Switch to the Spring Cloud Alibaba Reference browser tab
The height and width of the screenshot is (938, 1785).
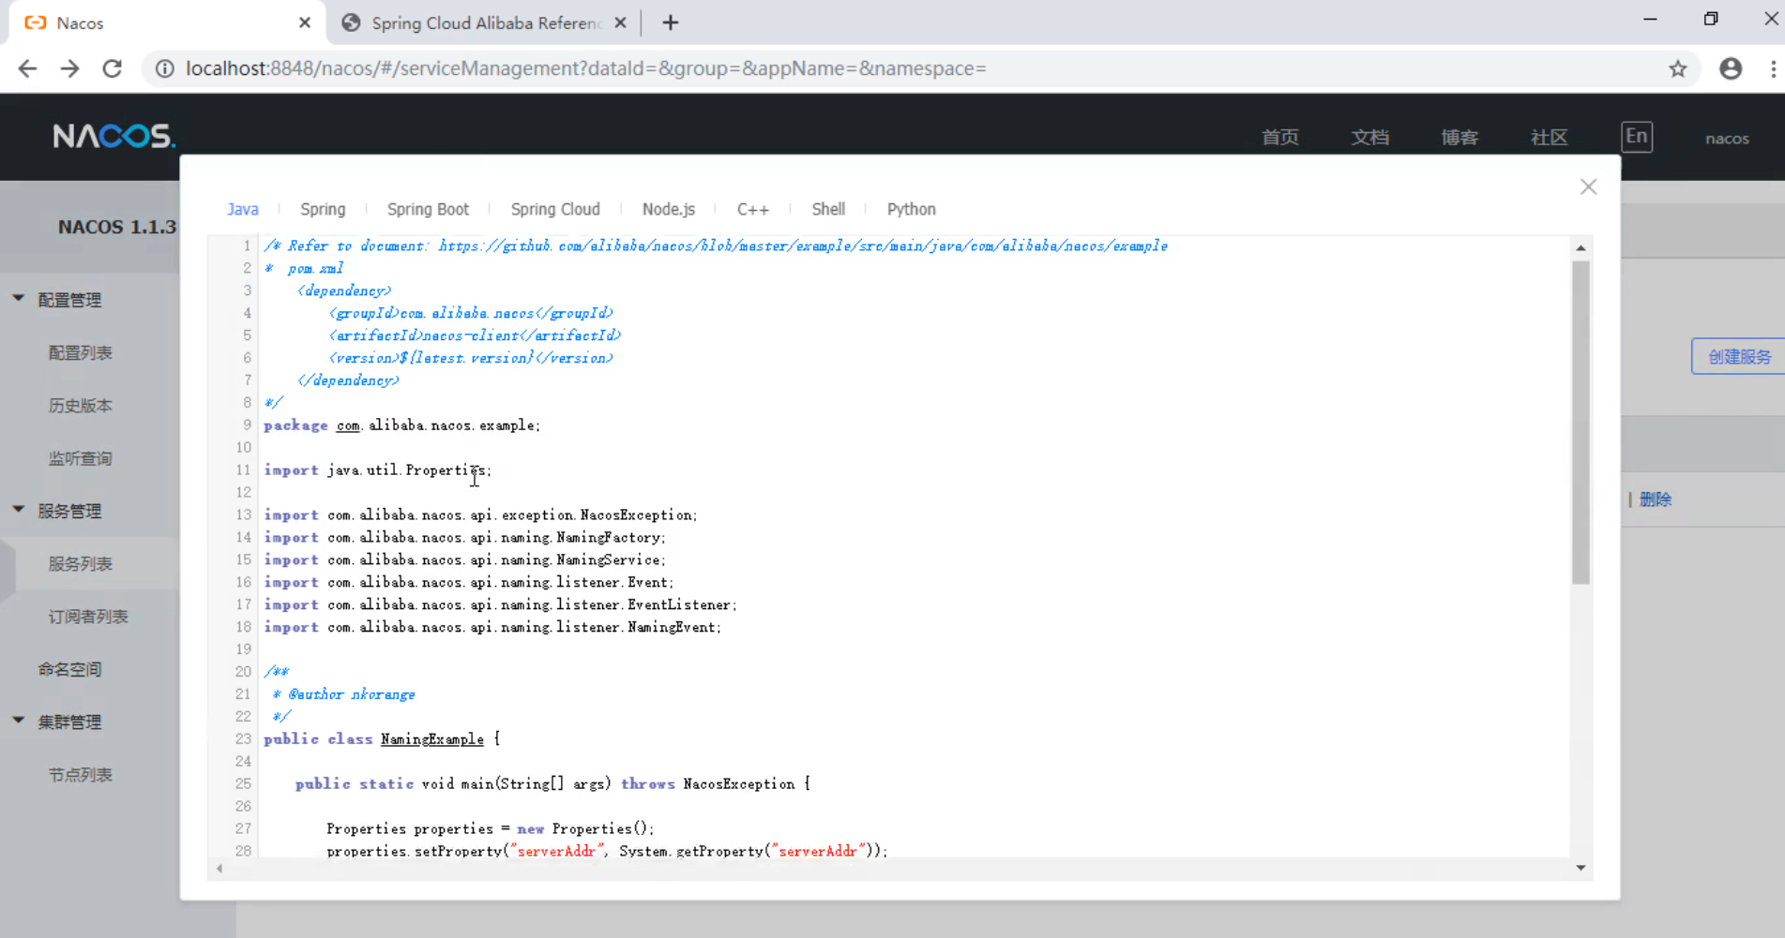[485, 22]
